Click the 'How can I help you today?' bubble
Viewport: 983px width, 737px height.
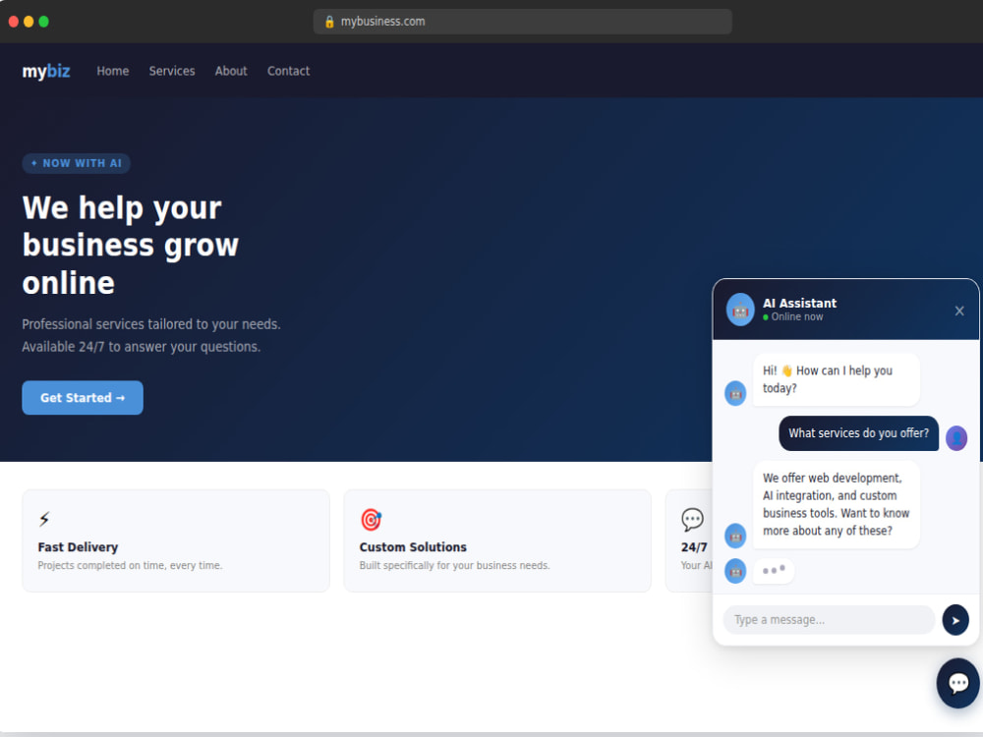(837, 379)
